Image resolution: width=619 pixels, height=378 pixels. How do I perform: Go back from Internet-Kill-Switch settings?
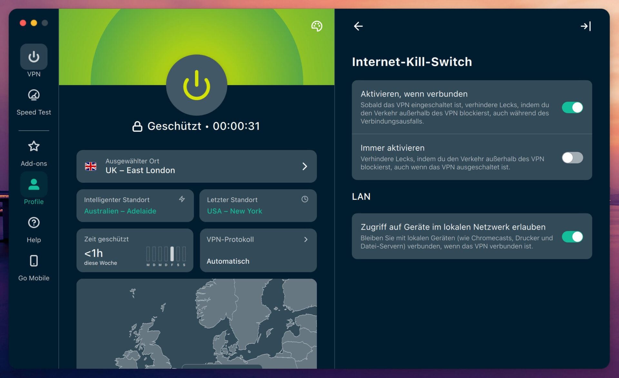tap(359, 26)
